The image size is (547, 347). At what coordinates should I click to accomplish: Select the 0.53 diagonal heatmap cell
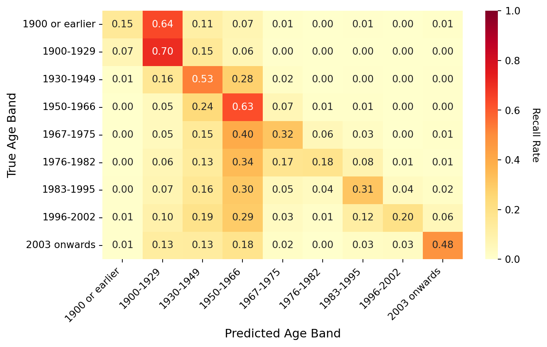pos(203,79)
